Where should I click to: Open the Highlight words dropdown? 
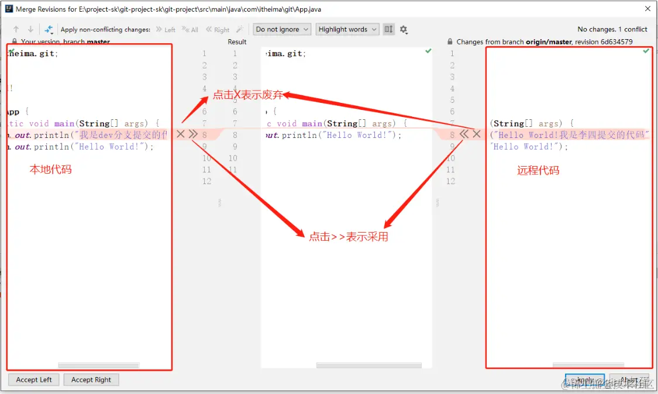tap(347, 29)
